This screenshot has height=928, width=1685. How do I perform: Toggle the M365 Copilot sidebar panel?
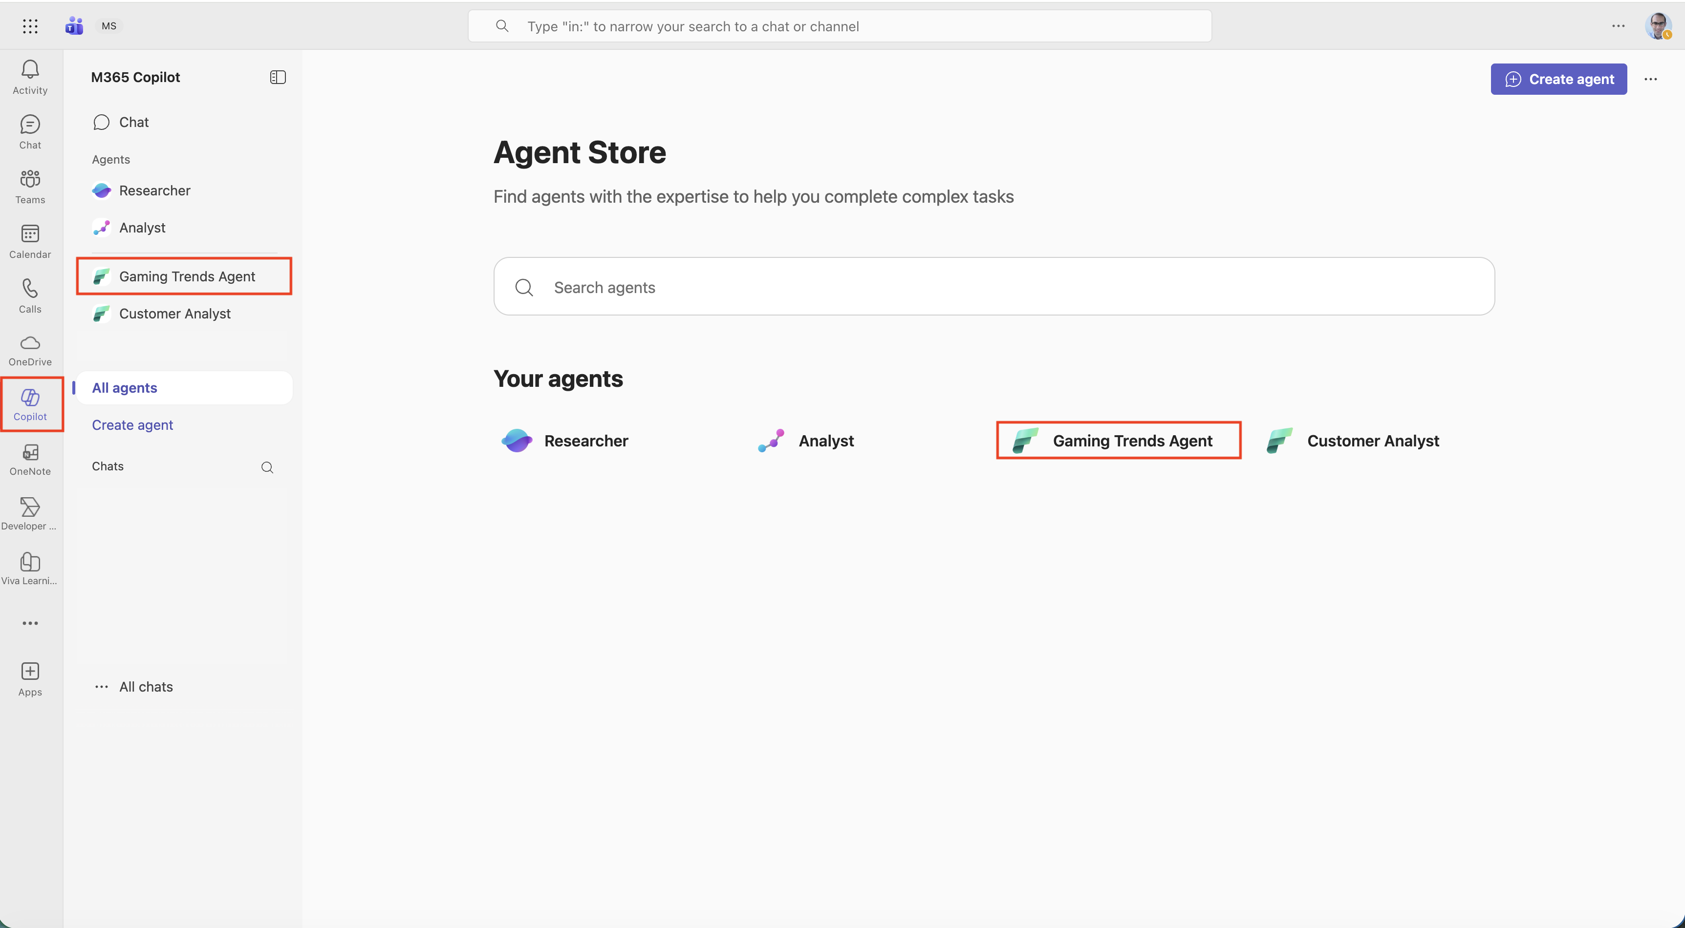(278, 77)
